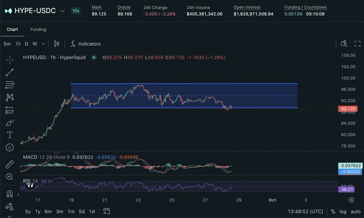Select the blue rectangle range drawing's top edge
Image resolution: width=364 pixels, height=218 pixels.
pos(184,83)
